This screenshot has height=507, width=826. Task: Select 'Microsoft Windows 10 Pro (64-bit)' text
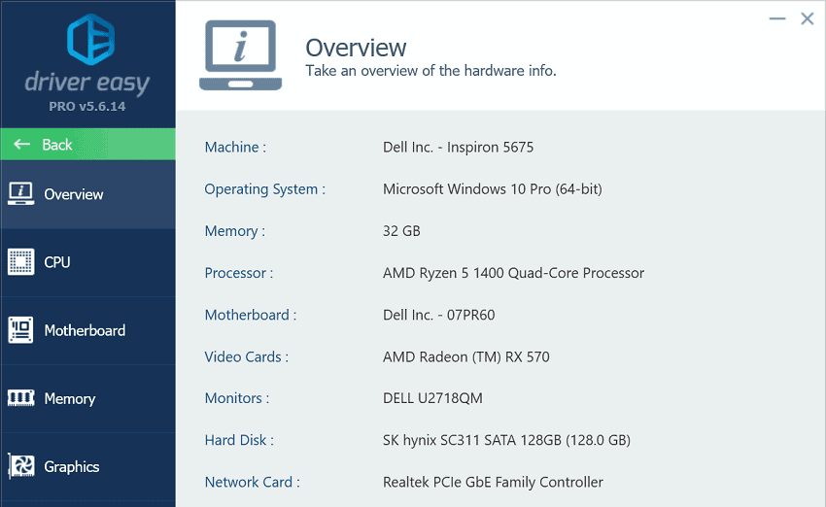point(492,189)
